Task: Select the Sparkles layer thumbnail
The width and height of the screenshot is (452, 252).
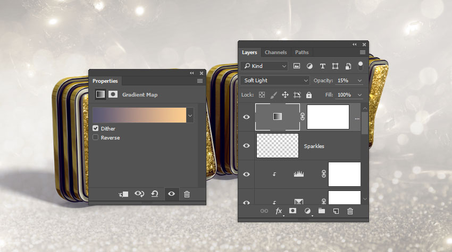Action: pyautogui.click(x=277, y=145)
